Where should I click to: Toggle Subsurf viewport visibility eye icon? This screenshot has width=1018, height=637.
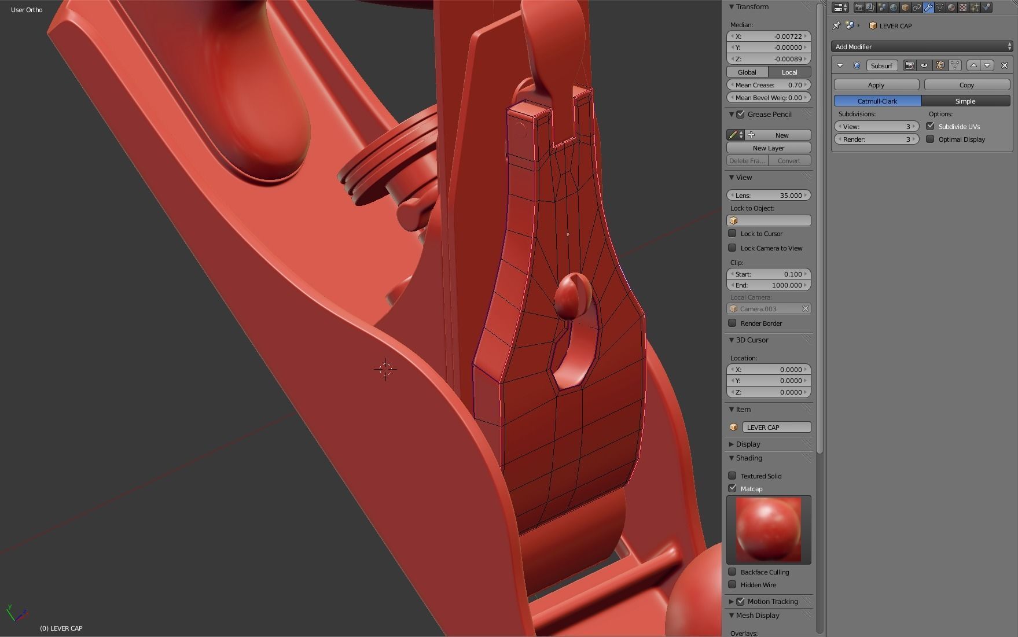tap(924, 65)
